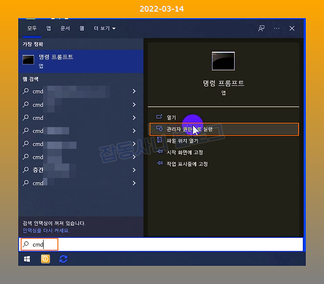
Task: Open the Windows Start button
Action: [27, 259]
